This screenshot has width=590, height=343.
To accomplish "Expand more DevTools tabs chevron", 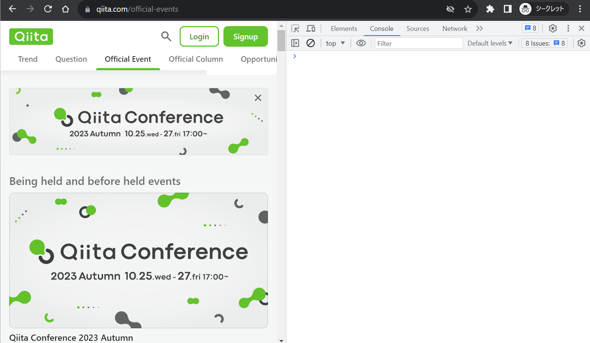I will (x=479, y=28).
